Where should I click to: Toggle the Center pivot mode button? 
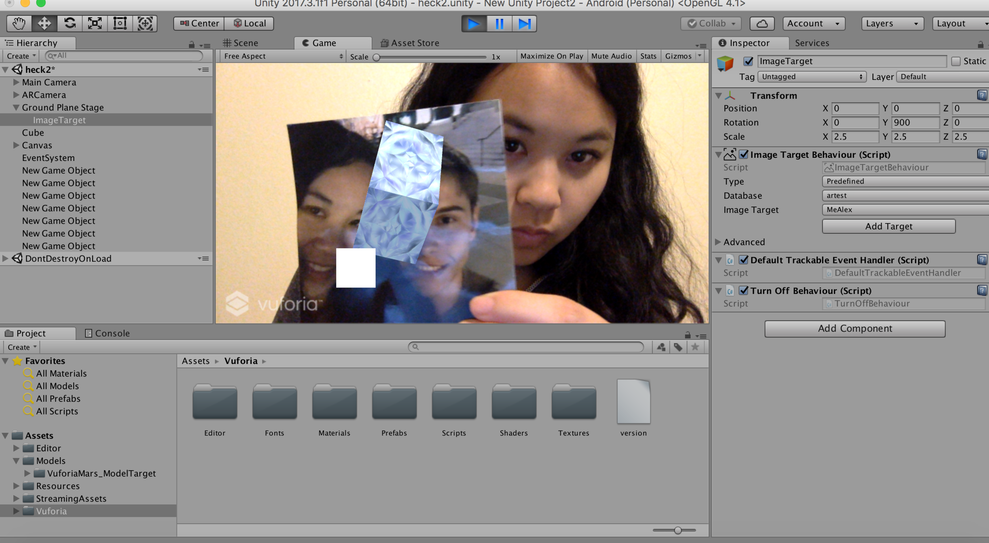(x=199, y=23)
